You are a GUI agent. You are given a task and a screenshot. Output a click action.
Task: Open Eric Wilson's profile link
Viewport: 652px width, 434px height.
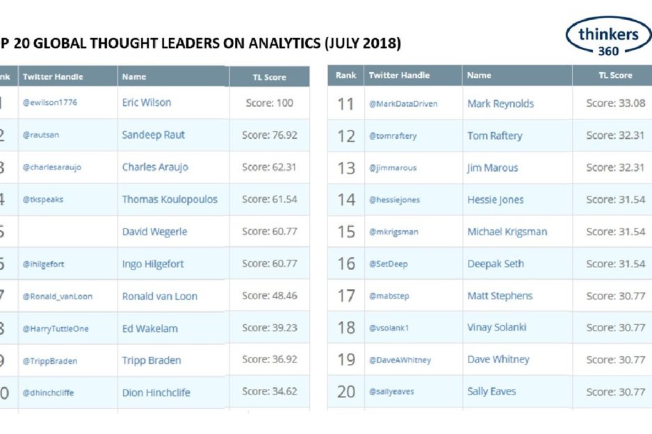click(x=147, y=103)
